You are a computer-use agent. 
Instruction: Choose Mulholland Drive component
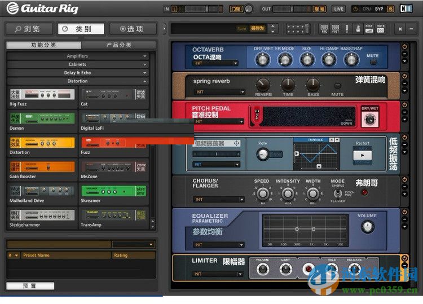coord(42,193)
